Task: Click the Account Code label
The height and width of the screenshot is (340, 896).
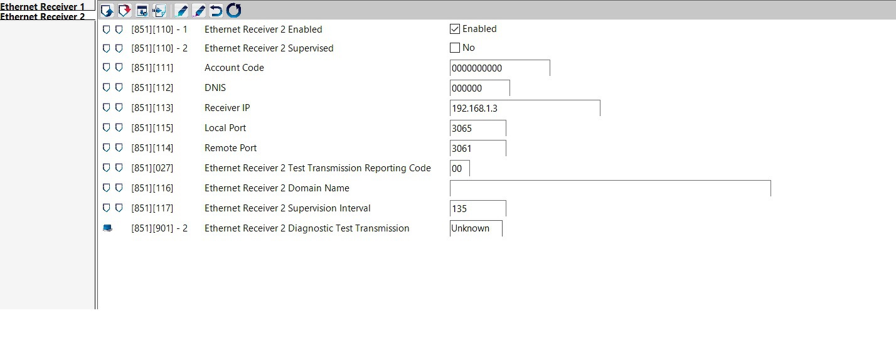Action: tap(234, 68)
